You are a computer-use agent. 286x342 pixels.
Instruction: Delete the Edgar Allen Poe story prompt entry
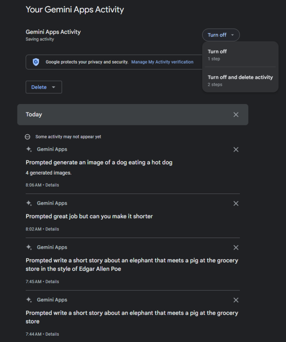pos(236,247)
